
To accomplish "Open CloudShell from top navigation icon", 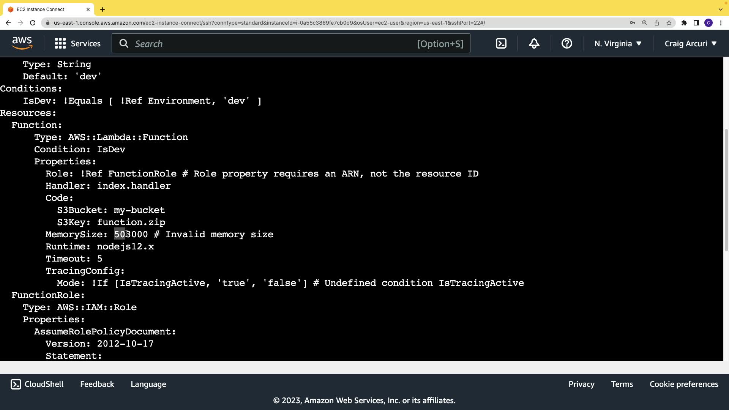I will tap(501, 44).
